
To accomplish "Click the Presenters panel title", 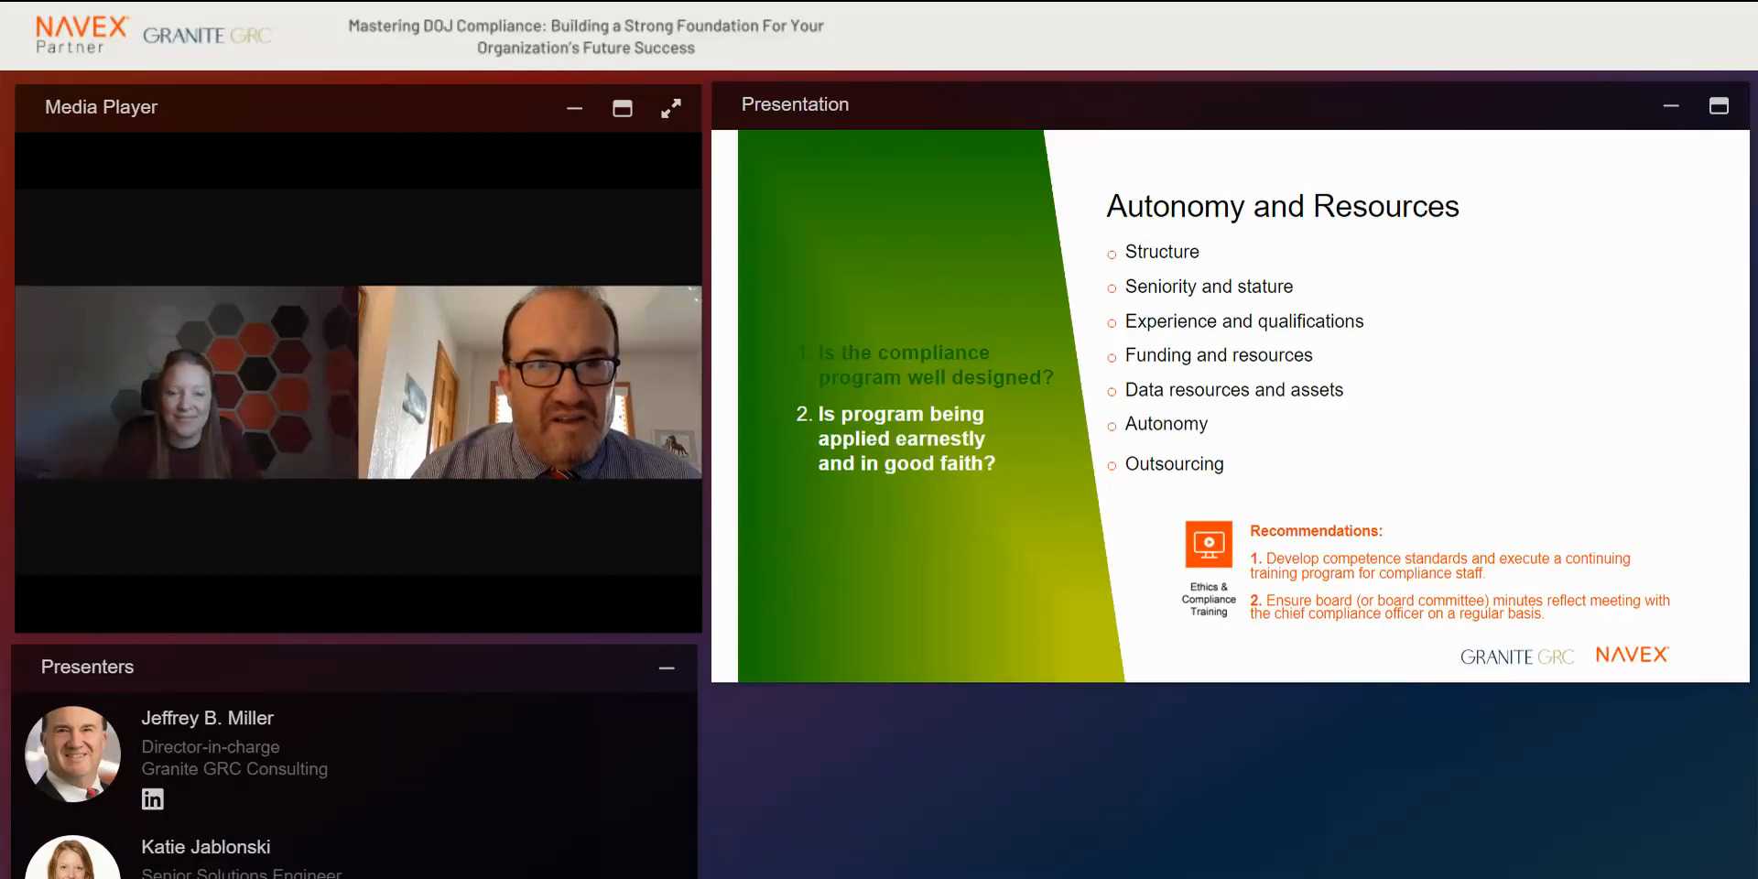I will point(87,667).
